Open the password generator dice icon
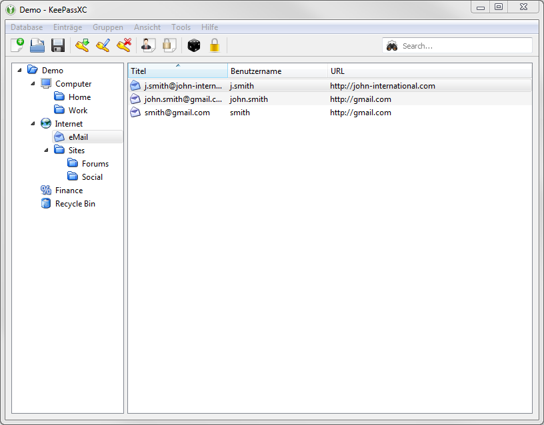544x425 pixels. pos(194,45)
